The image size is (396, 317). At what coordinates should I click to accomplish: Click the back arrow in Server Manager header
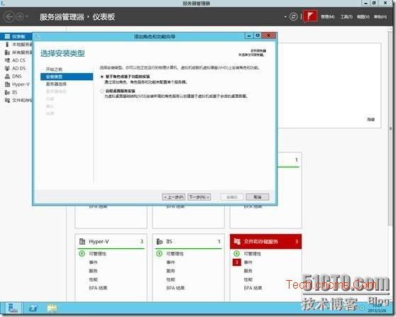tap(9, 17)
